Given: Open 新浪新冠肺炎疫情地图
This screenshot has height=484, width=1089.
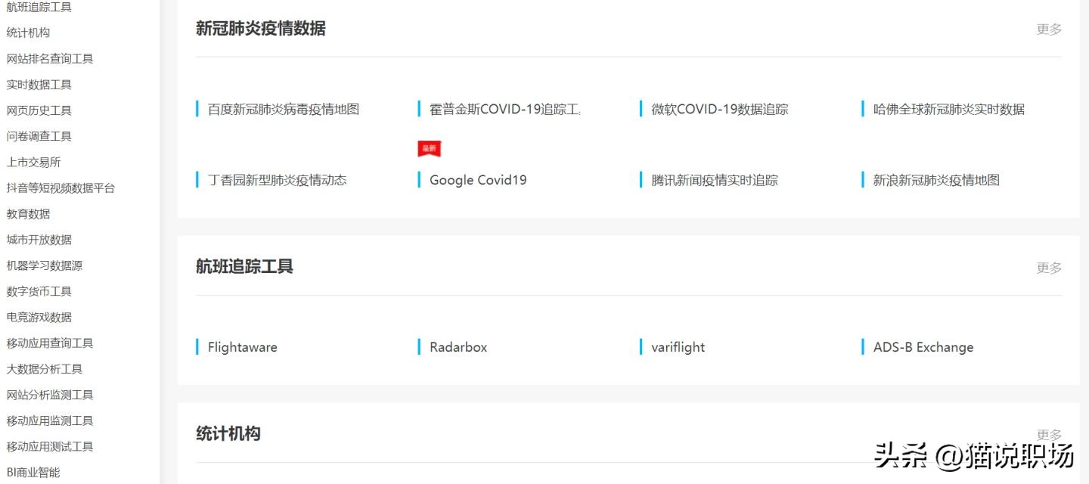Looking at the screenshot, I should [x=935, y=179].
